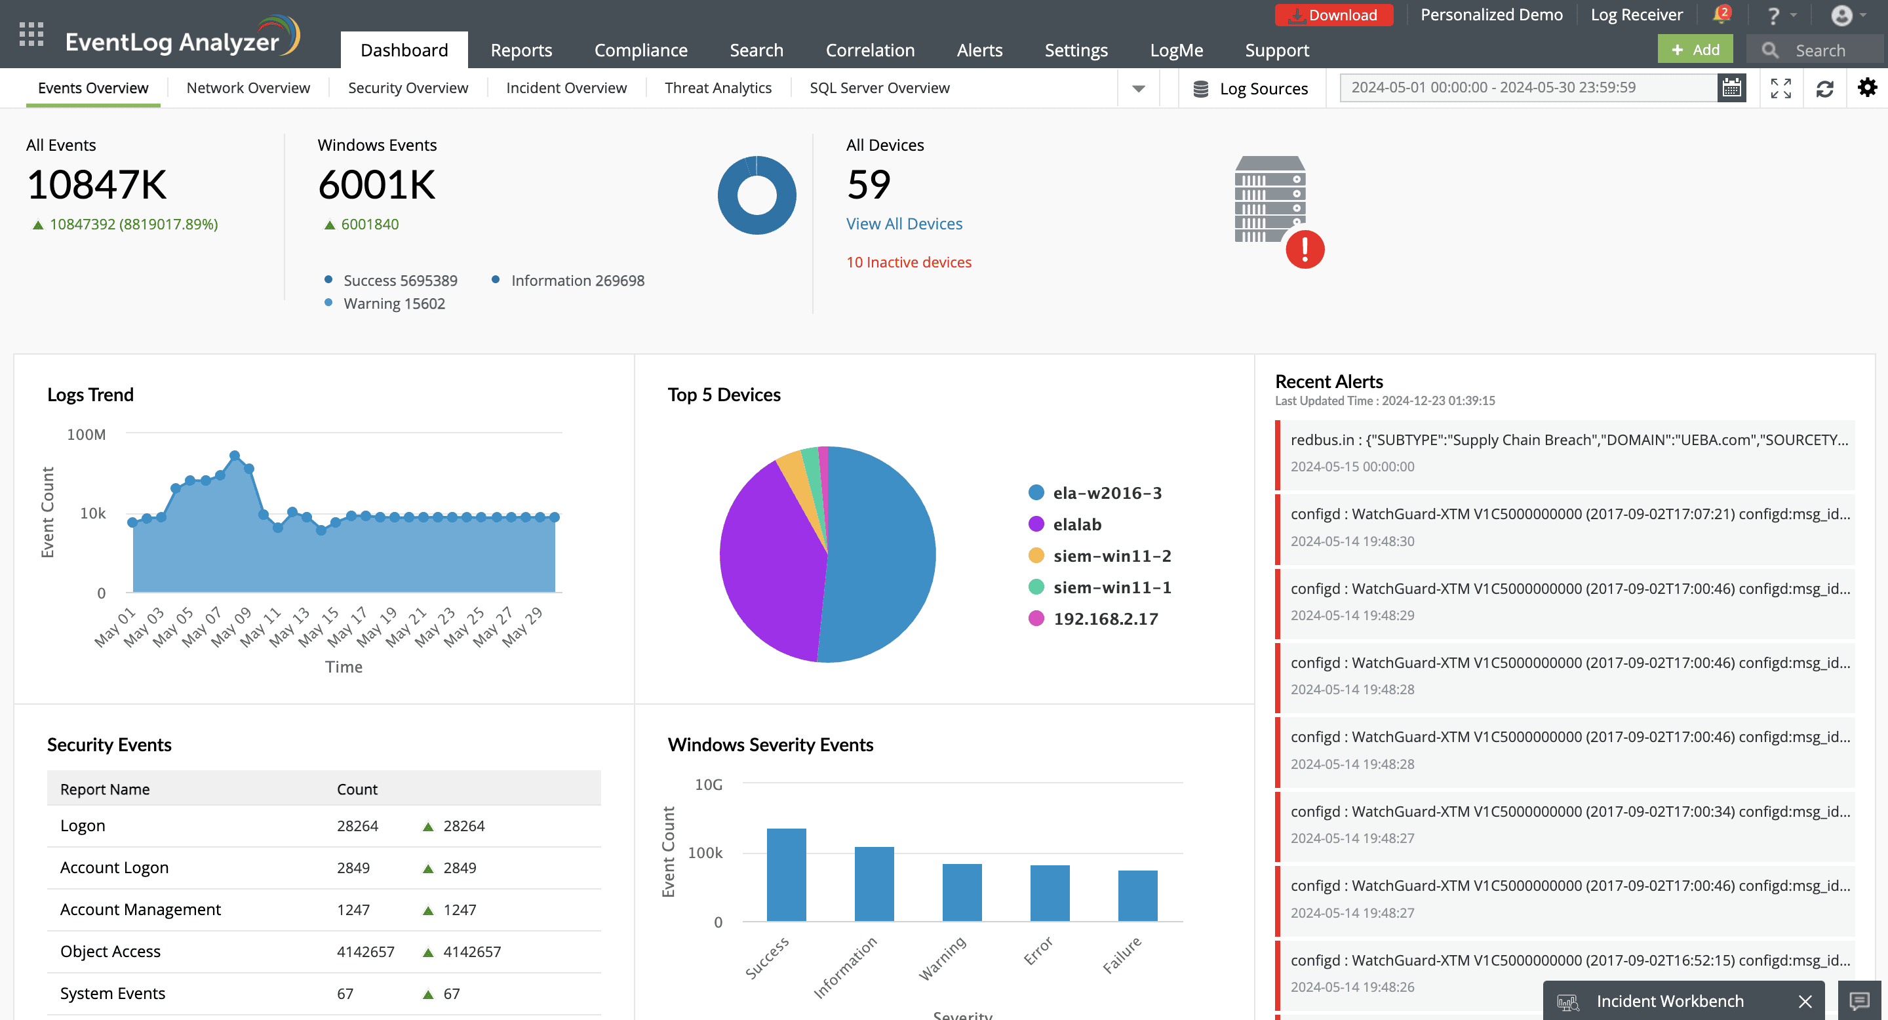Viewport: 1888px width, 1020px height.
Task: Open dashboard settings gear icon
Action: (x=1867, y=88)
